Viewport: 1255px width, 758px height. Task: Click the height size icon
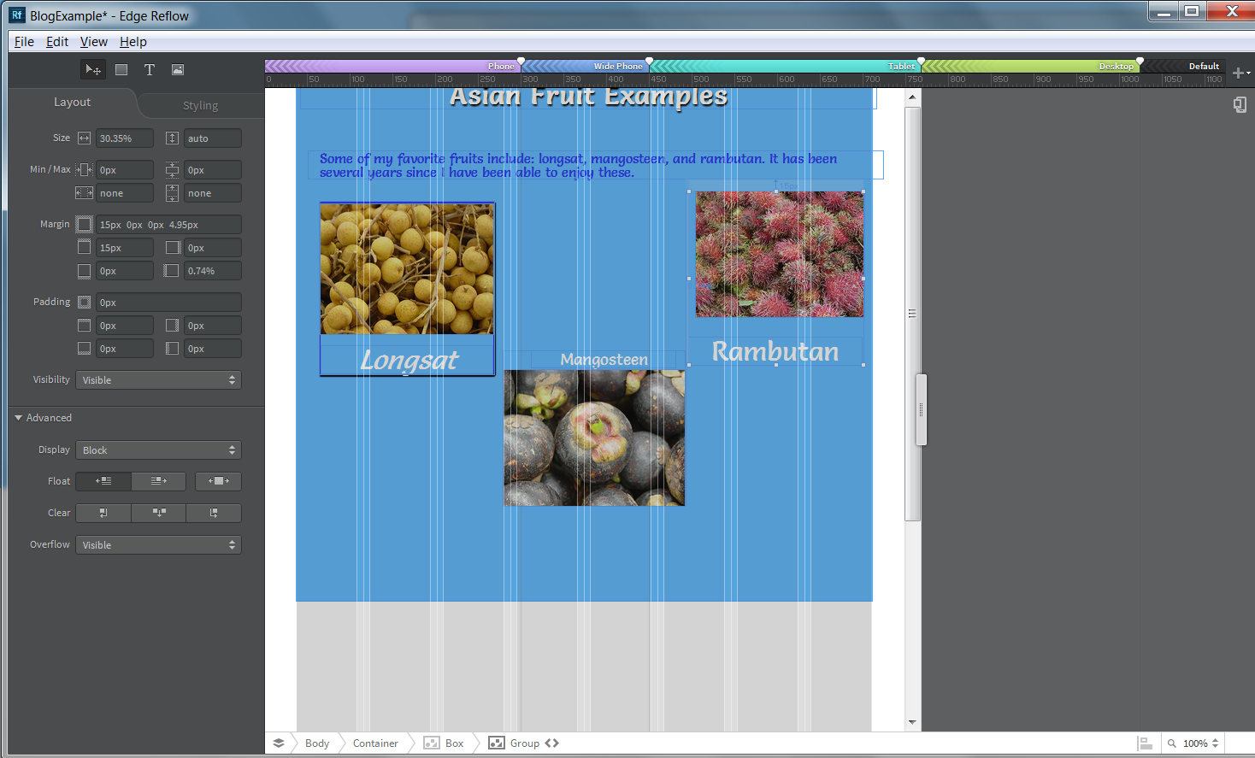pos(172,138)
